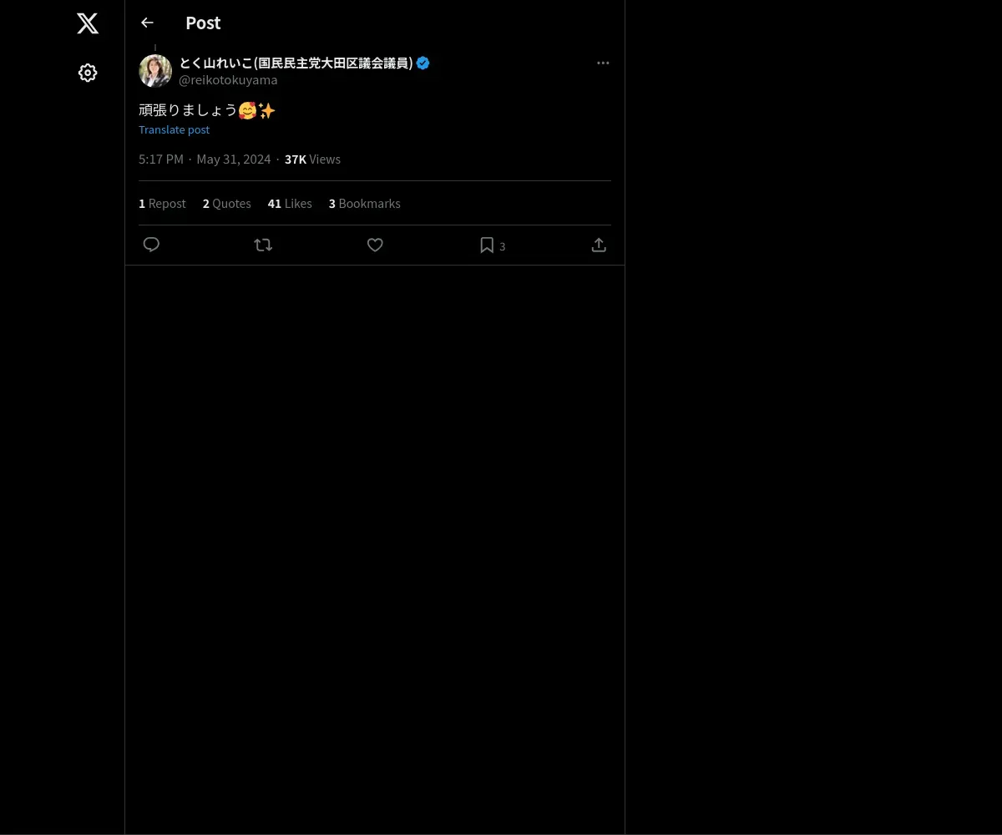Open the three-dot more options menu

click(x=603, y=63)
